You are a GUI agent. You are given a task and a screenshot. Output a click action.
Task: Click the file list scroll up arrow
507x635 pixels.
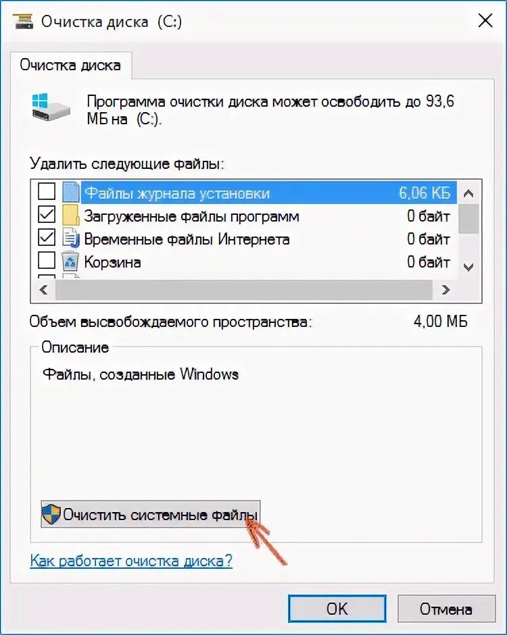tap(468, 194)
